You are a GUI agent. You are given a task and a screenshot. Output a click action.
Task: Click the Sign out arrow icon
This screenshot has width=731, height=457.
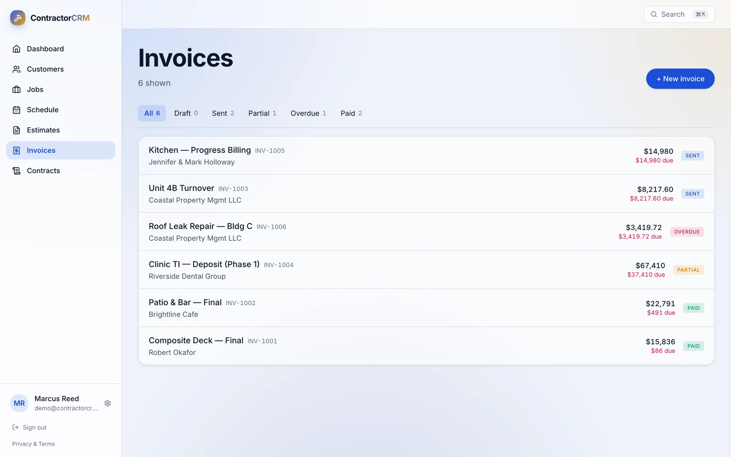pos(16,427)
